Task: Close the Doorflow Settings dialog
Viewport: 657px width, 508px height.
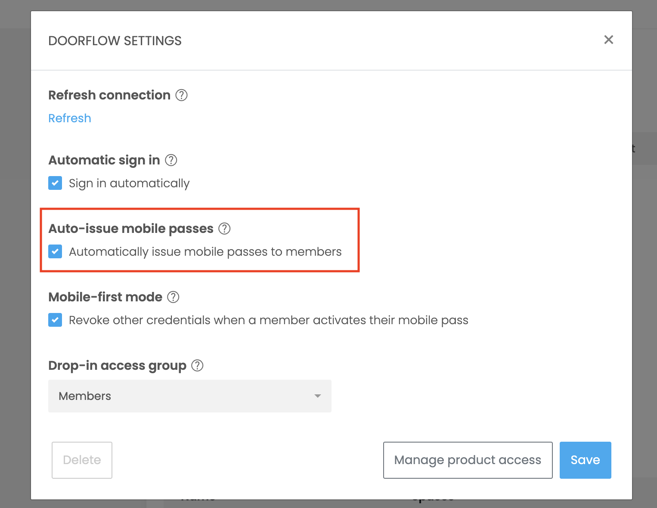Action: point(608,40)
